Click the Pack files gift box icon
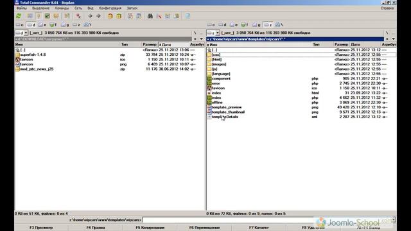The height and width of the screenshot is (231, 411). click(x=110, y=16)
